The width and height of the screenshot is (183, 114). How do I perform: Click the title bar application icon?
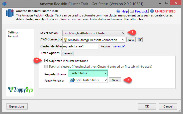point(5,4)
